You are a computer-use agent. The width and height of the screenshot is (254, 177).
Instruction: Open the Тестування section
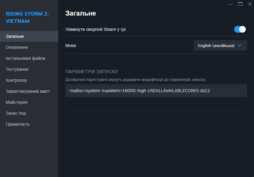[x=29, y=69]
